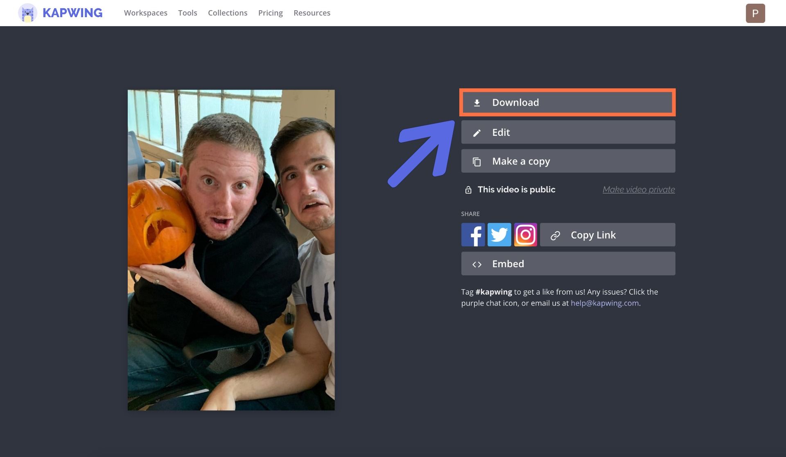Viewport: 786px width, 457px height.
Task: Share the video on Facebook
Action: [473, 235]
